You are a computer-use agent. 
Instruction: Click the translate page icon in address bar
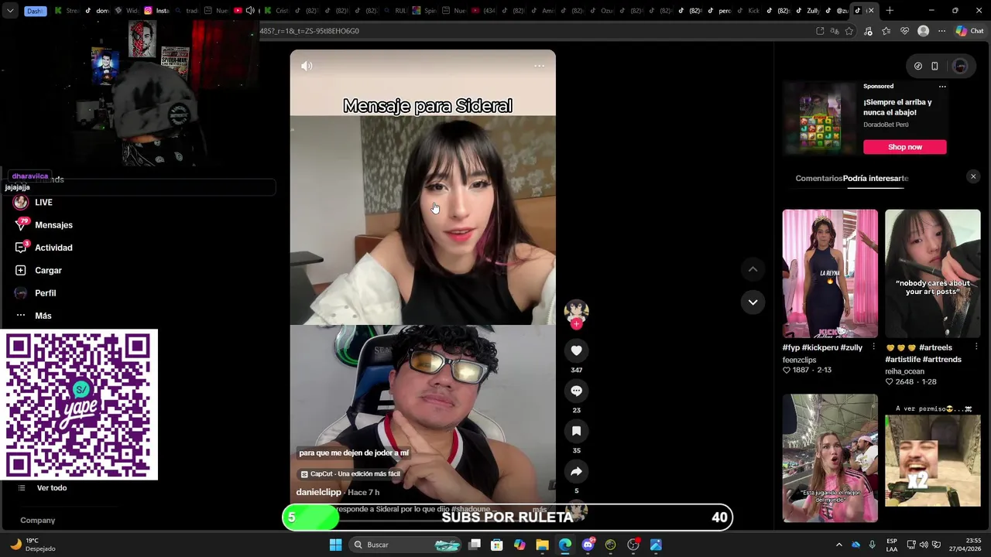[835, 31]
